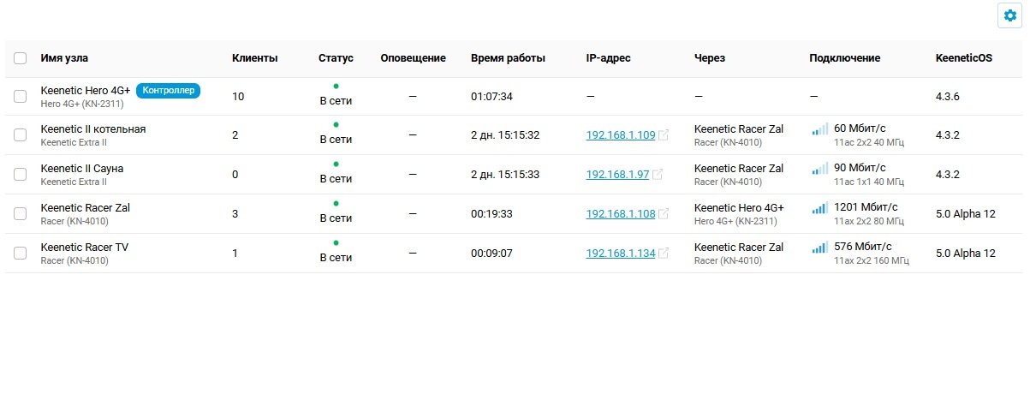Select node name Keenetic Racer TV
The height and width of the screenshot is (394, 1030).
pyautogui.click(x=84, y=248)
